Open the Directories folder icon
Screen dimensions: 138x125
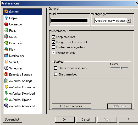click(6, 43)
